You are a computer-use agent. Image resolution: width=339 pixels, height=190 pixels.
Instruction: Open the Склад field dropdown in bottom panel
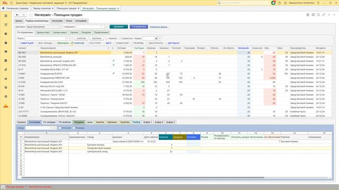click(51, 128)
